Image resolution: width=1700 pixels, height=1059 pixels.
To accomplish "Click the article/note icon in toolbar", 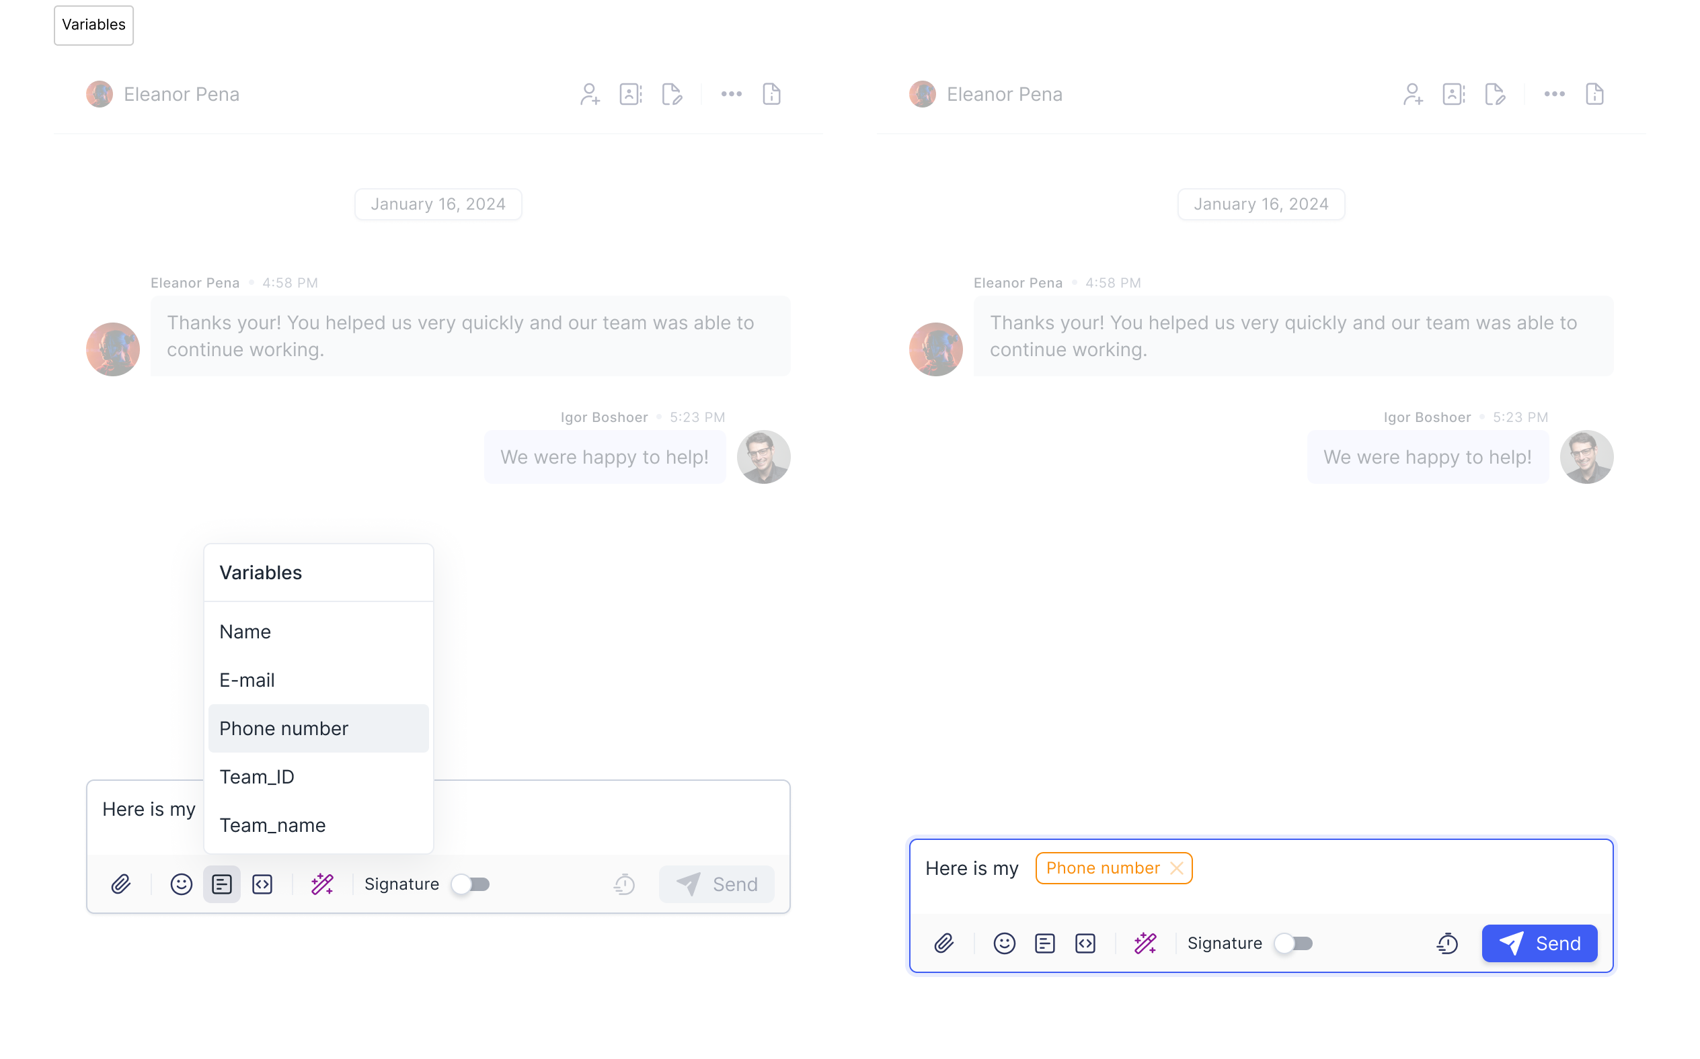I will tap(221, 884).
